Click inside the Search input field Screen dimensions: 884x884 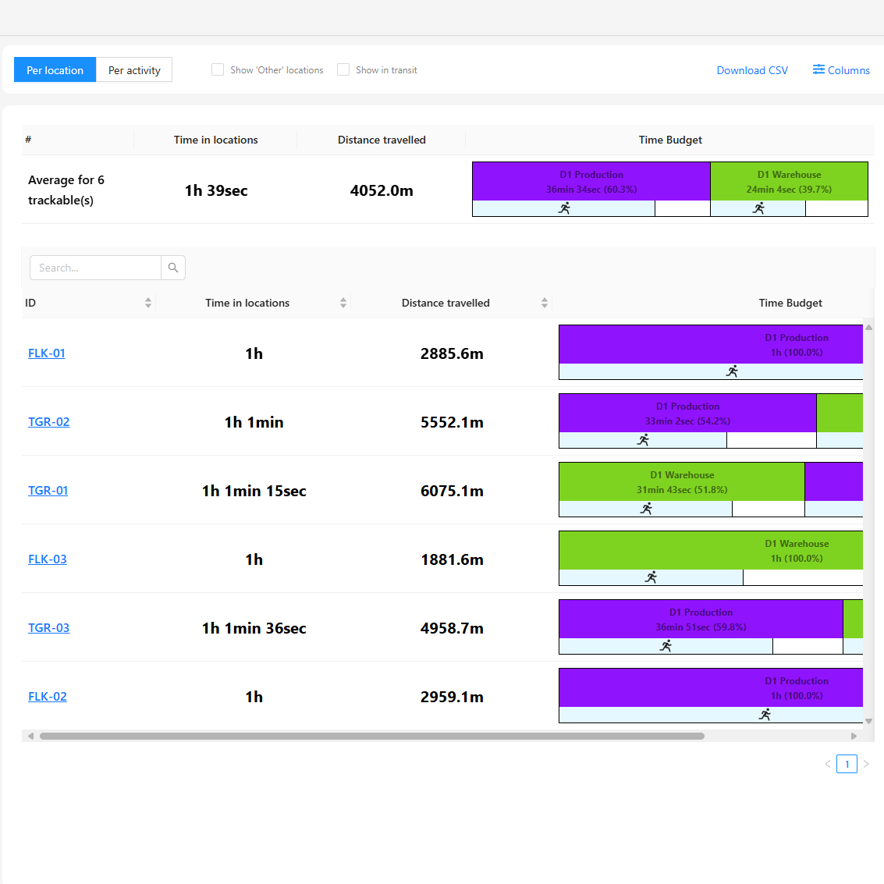(x=94, y=268)
